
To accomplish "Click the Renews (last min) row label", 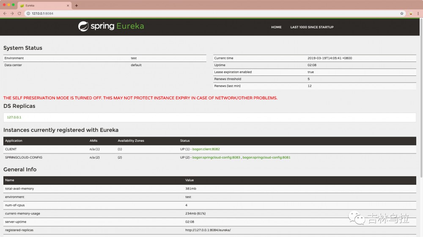I will [x=228, y=86].
